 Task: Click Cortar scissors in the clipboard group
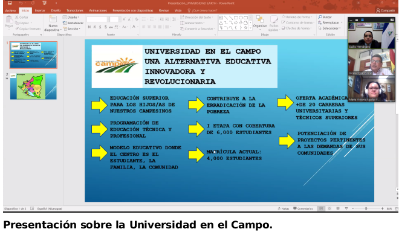[17, 18]
